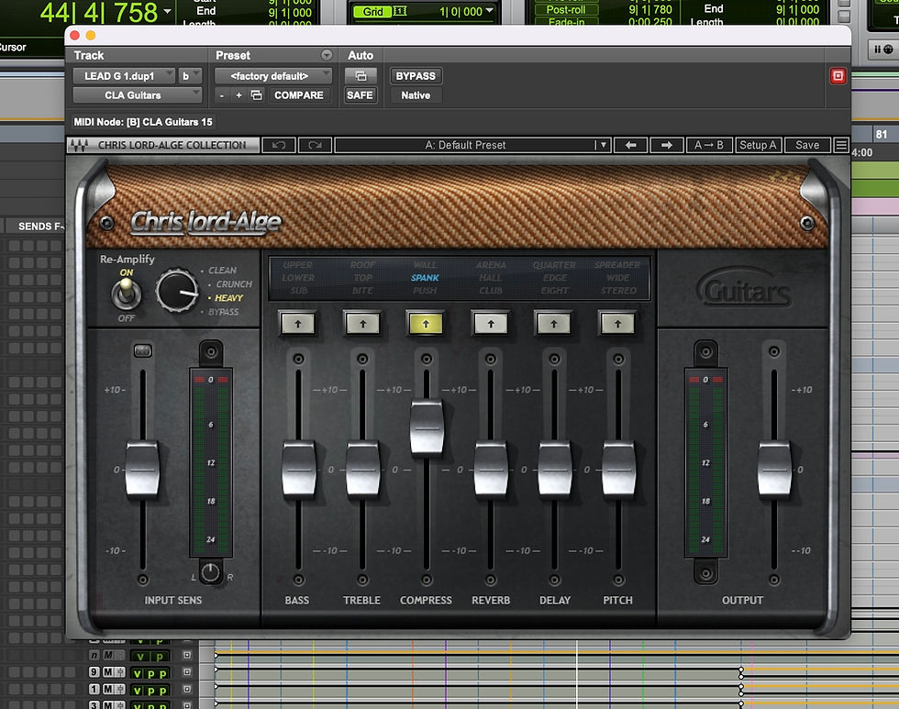Click the Waves logo on the toolbar

pyautogui.click(x=79, y=145)
